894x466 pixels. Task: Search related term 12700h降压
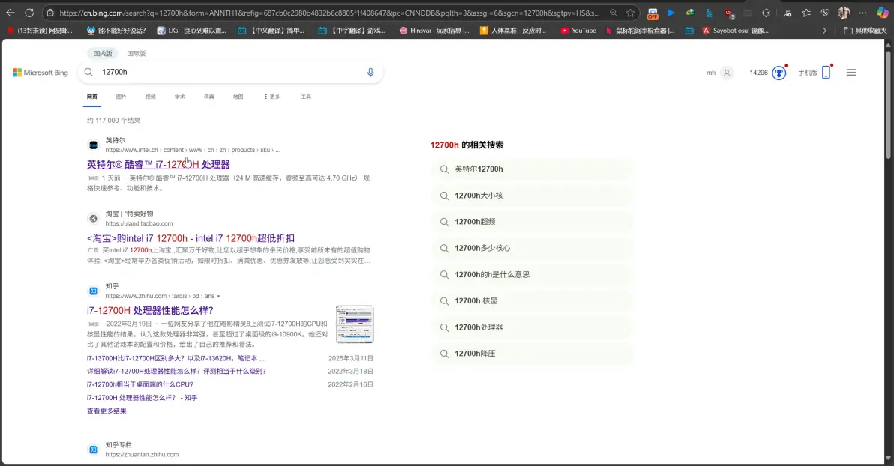pyautogui.click(x=532, y=354)
